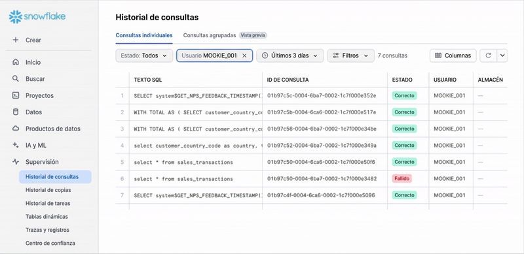The image size is (524, 254).
Task: Open the dropdown arrow beside refresh
Action: click(502, 56)
